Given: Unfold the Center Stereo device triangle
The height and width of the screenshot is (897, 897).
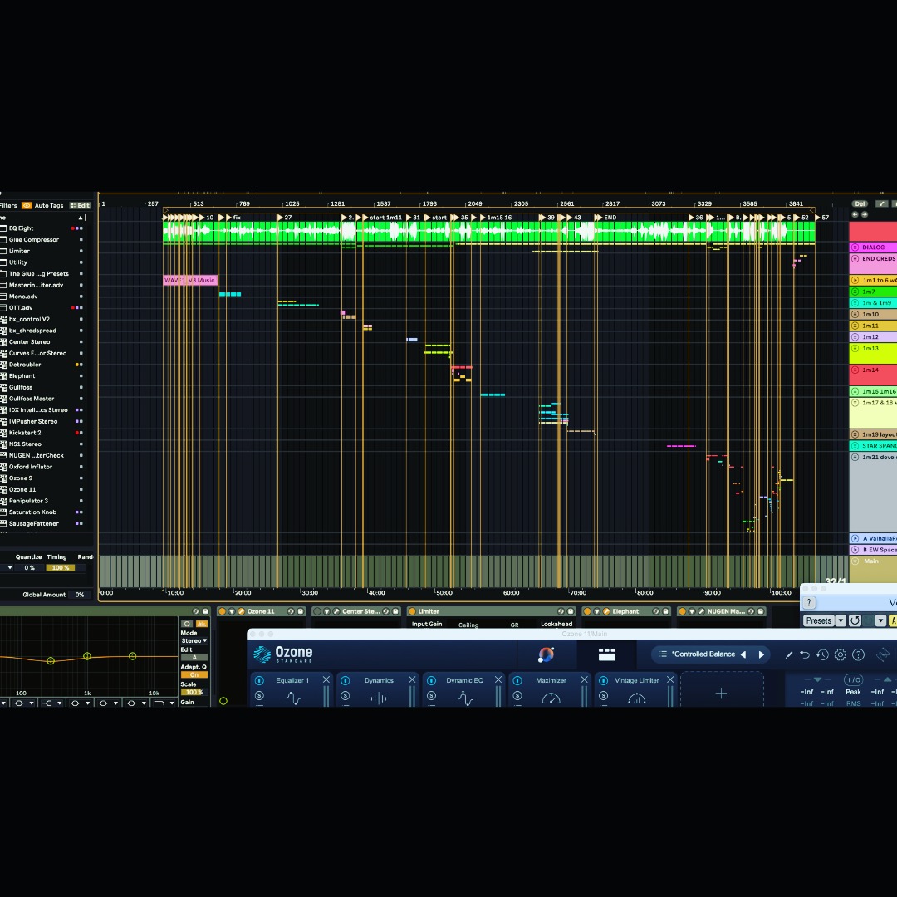Looking at the screenshot, I should (326, 611).
